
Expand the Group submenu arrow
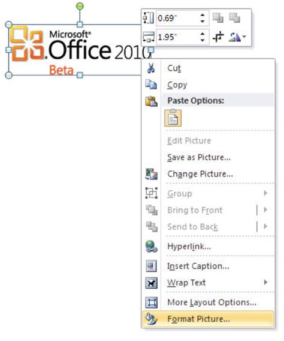[x=265, y=193]
